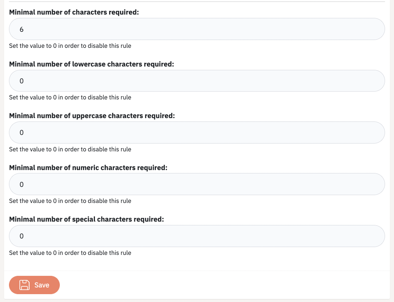
Task: Focus the minimal lowercase characters field
Action: 197,81
